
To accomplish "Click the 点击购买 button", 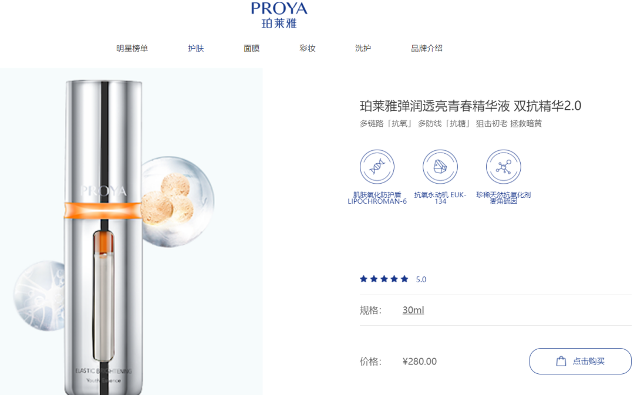I will (580, 361).
